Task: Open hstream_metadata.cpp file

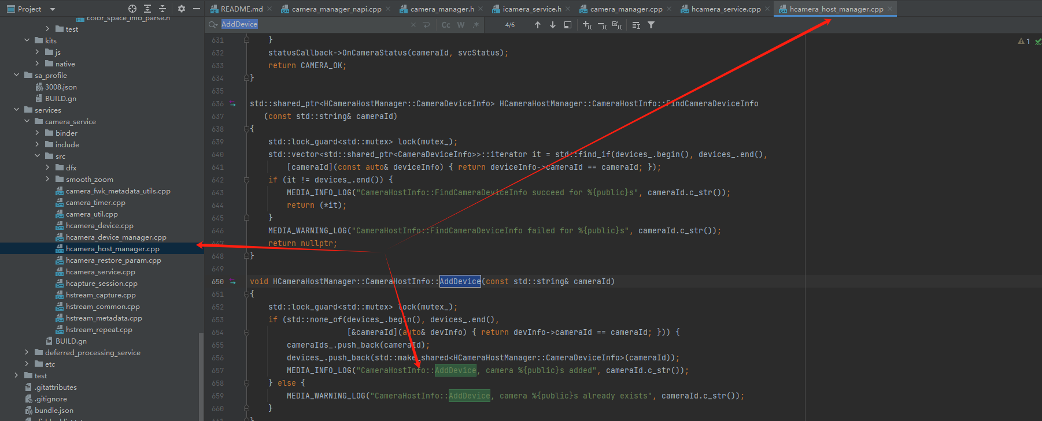Action: click(x=104, y=318)
